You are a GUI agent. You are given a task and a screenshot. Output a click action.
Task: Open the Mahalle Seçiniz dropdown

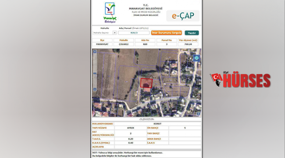tap(104, 33)
